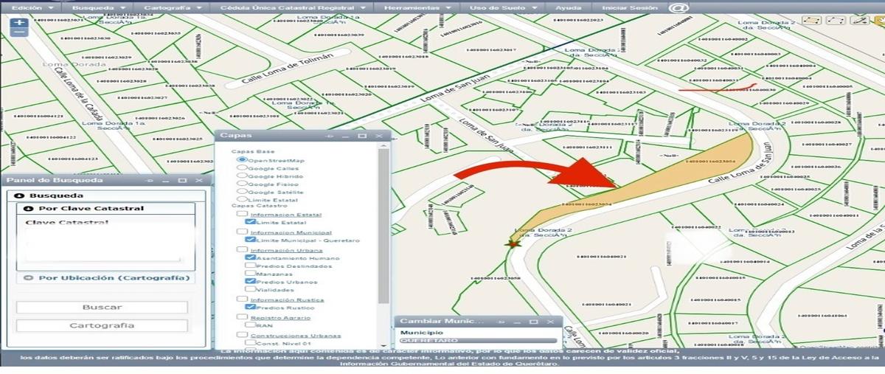The image size is (885, 374).
Task: Click the @ contact icon in toolbar
Action: (x=677, y=7)
